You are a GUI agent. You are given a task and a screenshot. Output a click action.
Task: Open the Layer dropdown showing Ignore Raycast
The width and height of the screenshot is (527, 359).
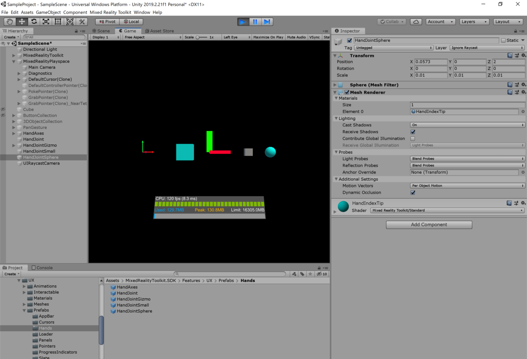tap(487, 48)
